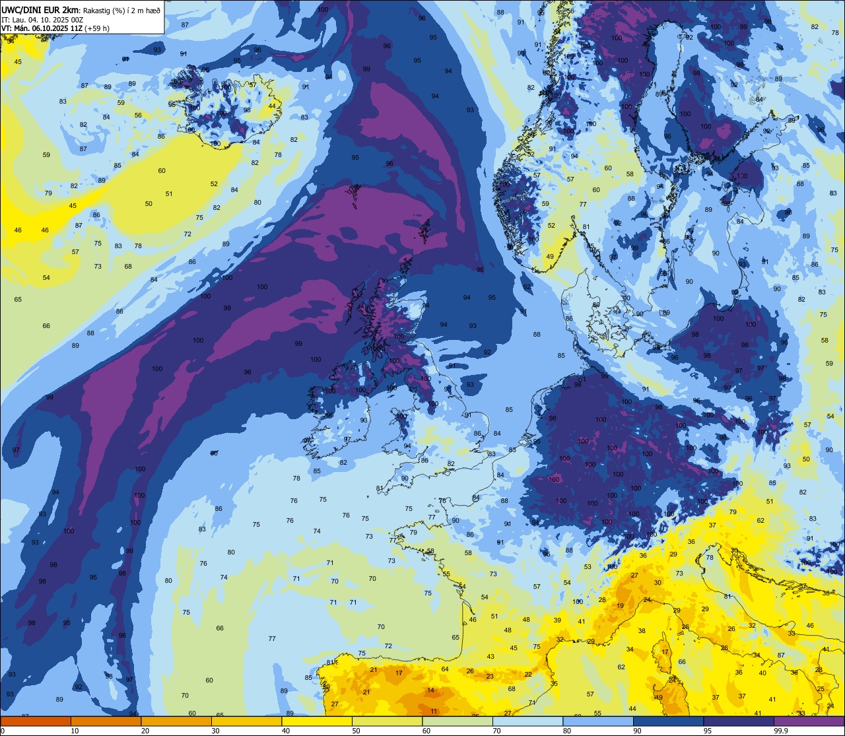
Task: Click the legend tick label 10
Action: (x=75, y=731)
